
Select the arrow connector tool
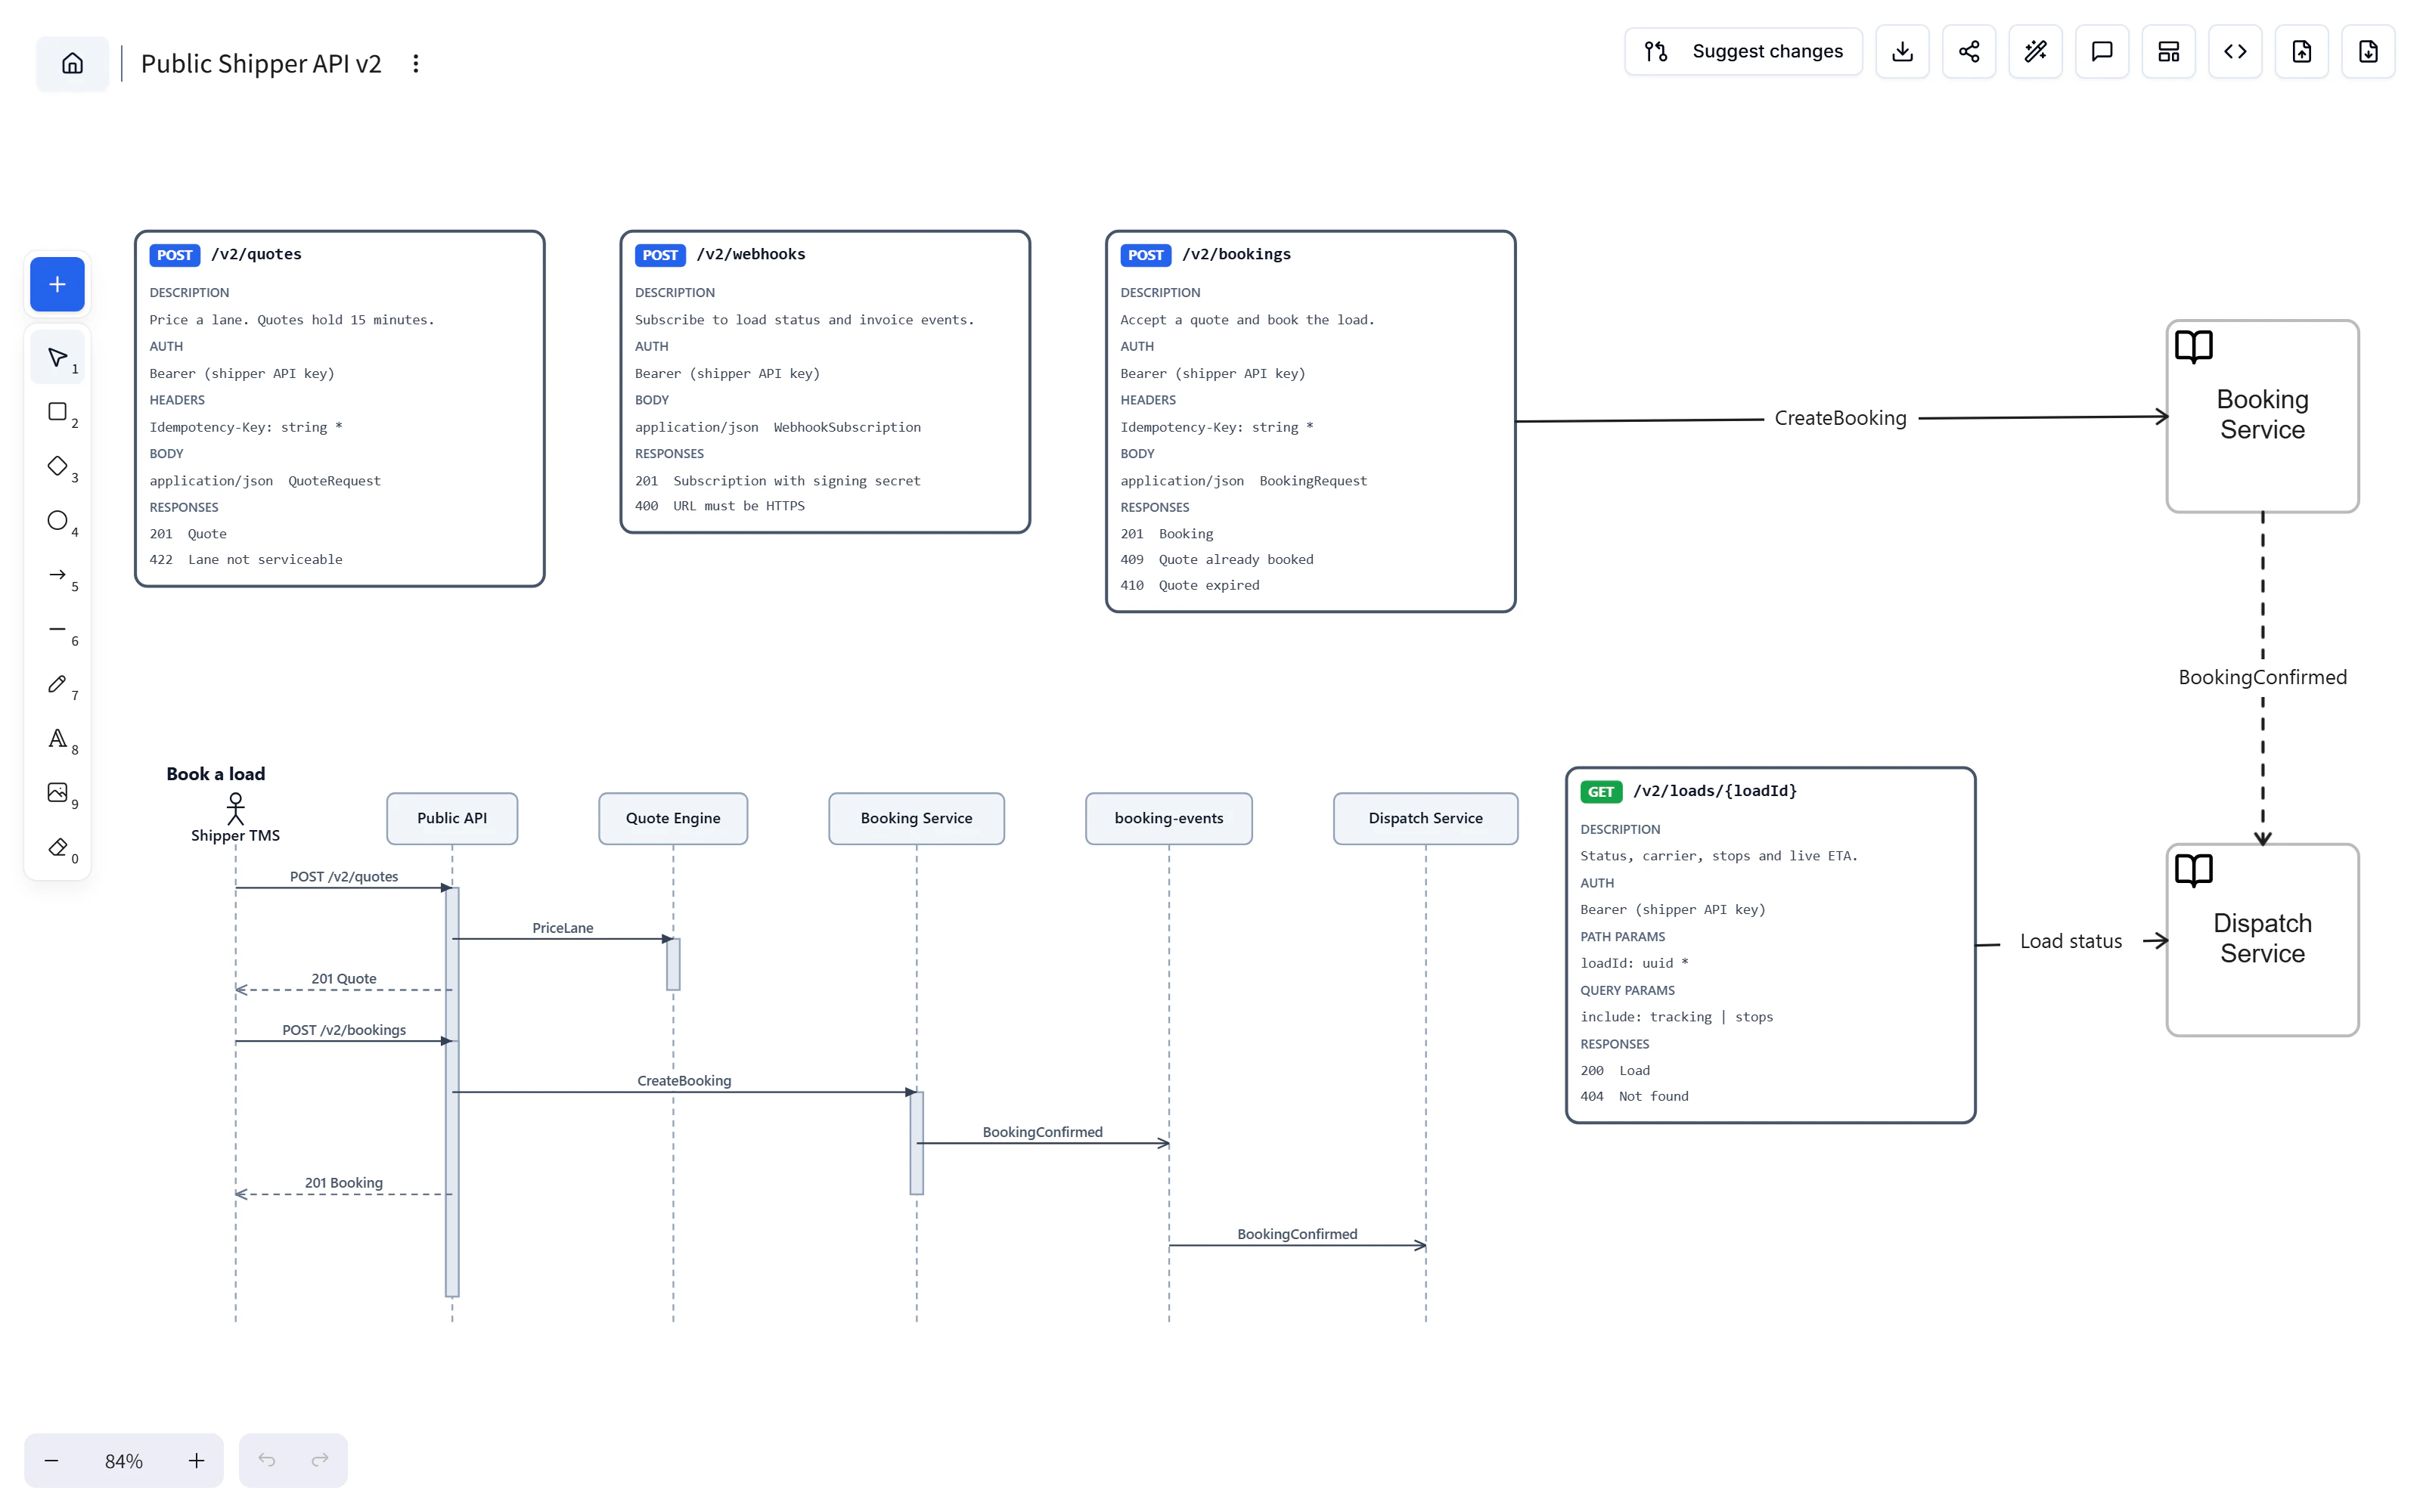(x=57, y=575)
